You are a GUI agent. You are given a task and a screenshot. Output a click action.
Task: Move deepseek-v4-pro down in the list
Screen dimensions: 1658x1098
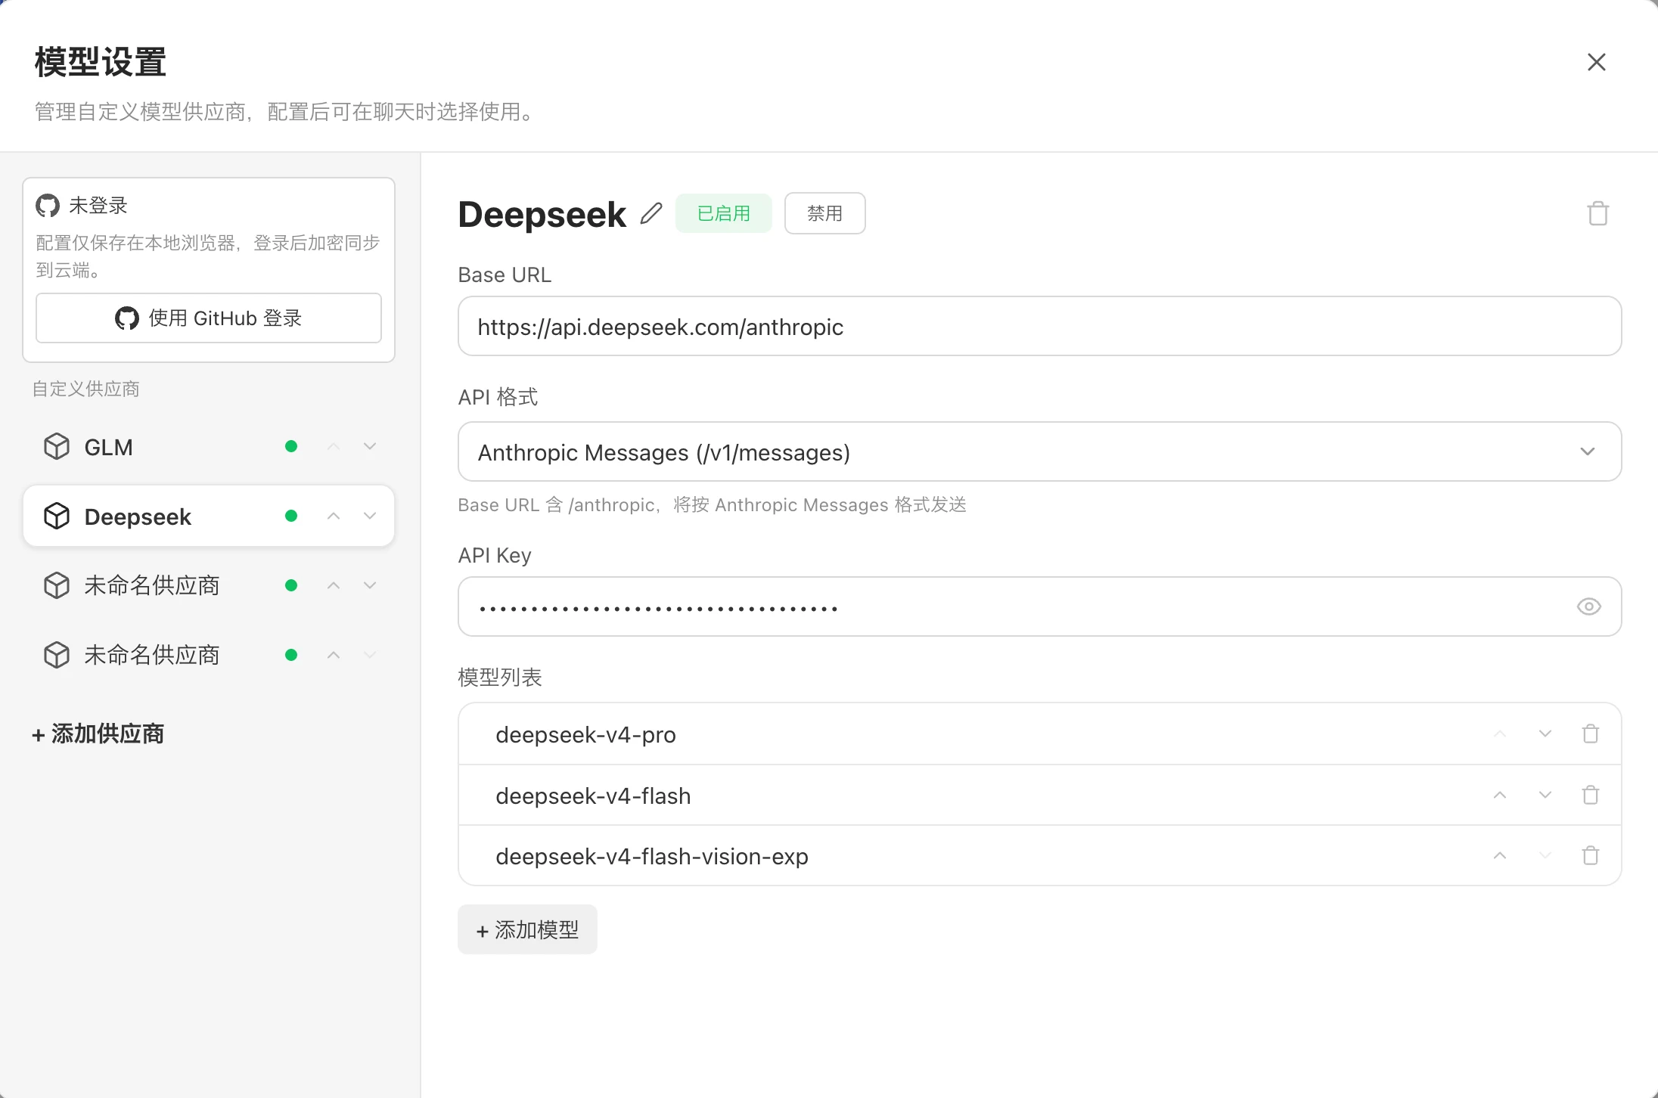[x=1545, y=734]
